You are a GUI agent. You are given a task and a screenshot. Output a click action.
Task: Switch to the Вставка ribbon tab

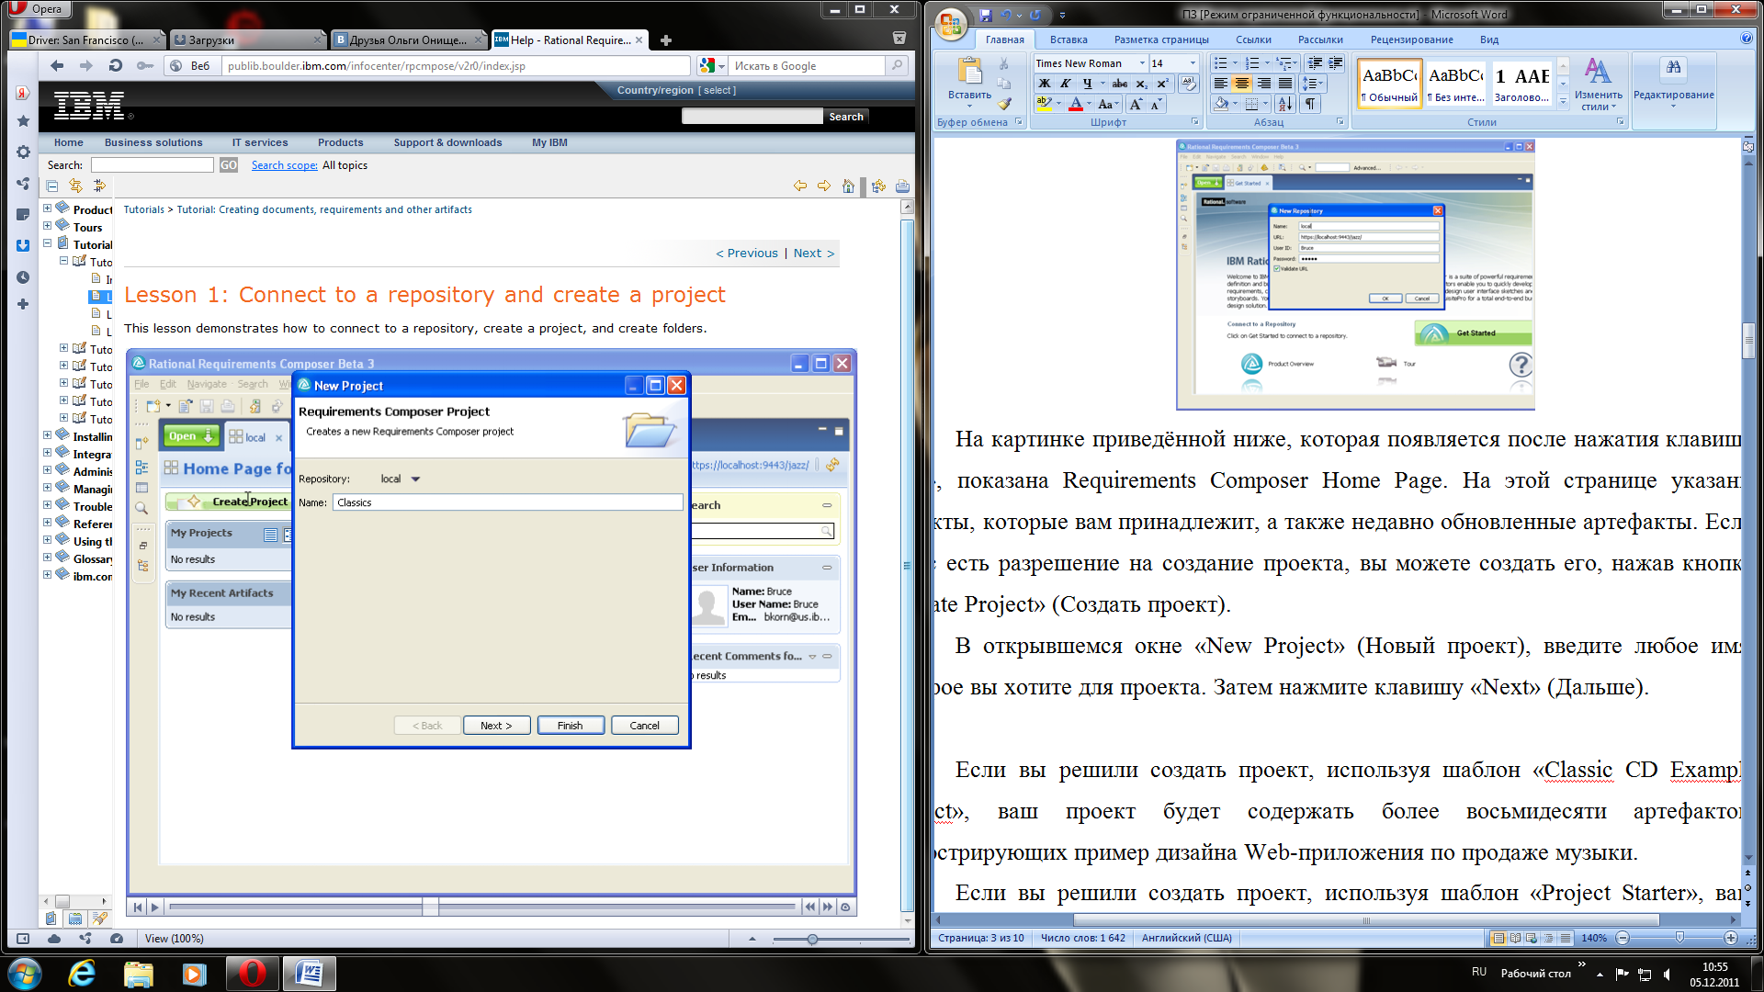(1069, 39)
